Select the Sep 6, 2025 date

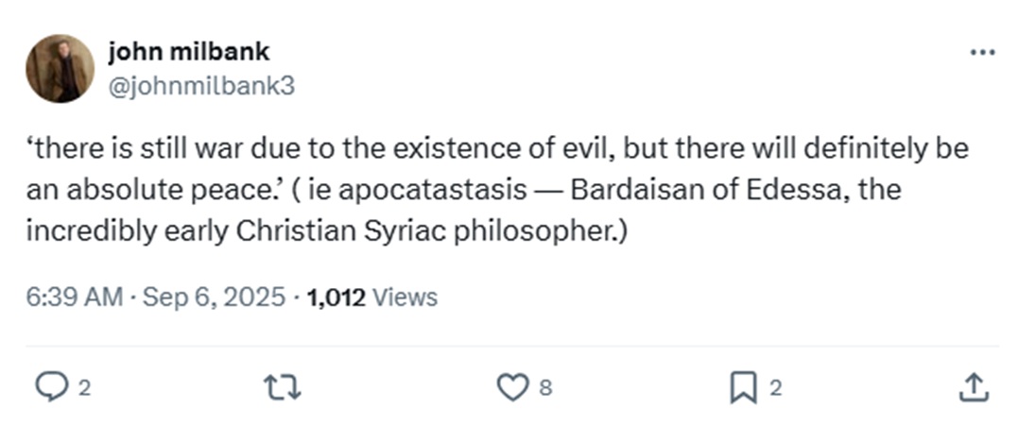point(214,297)
